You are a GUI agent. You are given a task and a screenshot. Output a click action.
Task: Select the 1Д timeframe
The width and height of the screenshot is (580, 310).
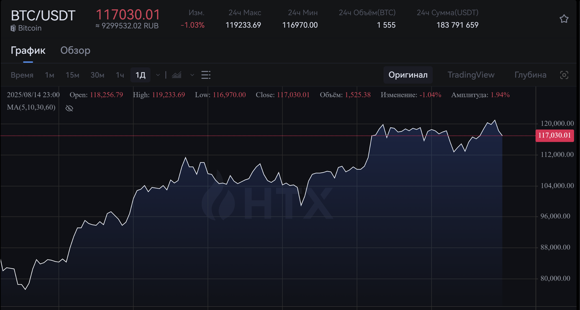(141, 75)
